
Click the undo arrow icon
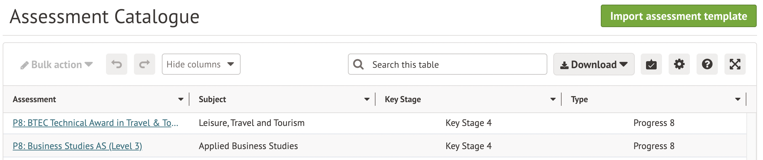coord(116,64)
